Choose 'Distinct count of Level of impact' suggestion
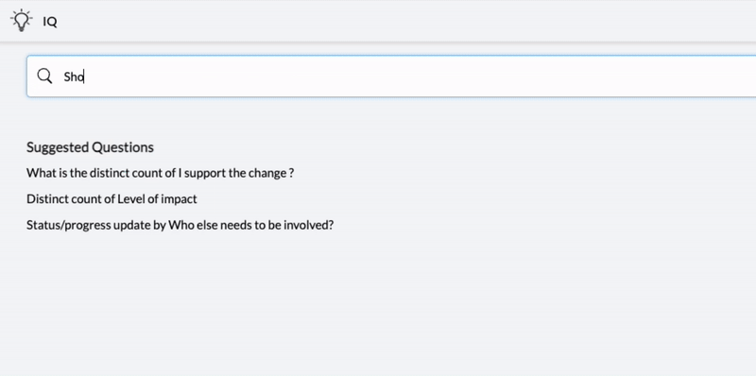This screenshot has height=376, width=756. click(x=112, y=199)
